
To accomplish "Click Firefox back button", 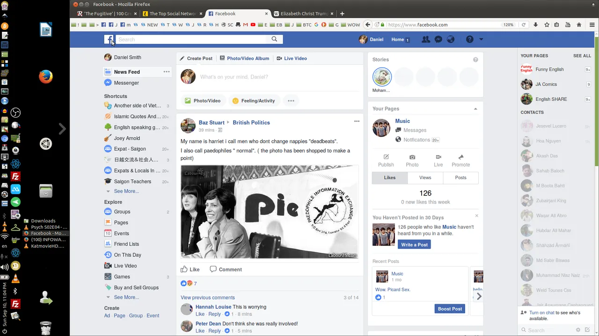I will [x=368, y=25].
